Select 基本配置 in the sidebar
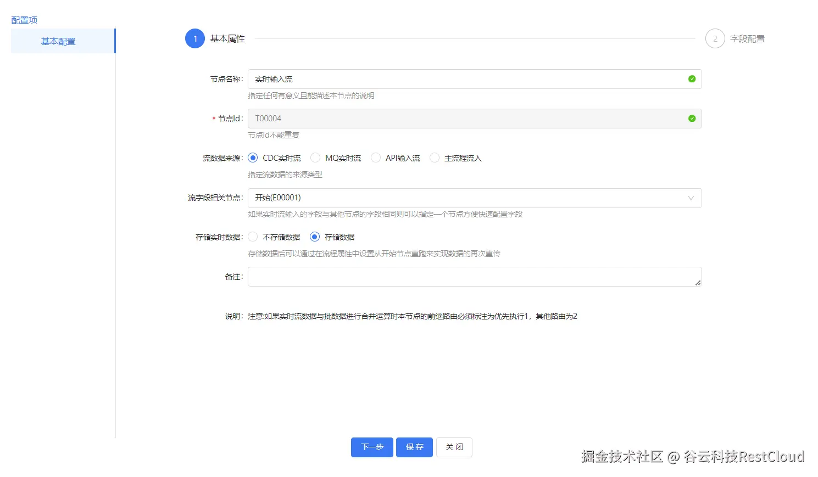Screen dimensions: 818x477 [x=58, y=41]
